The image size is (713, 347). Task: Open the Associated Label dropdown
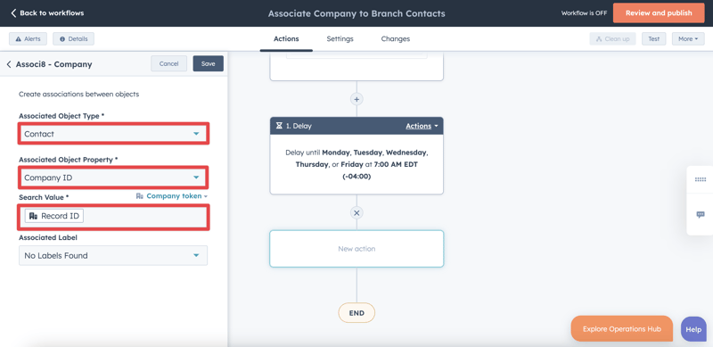(113, 255)
